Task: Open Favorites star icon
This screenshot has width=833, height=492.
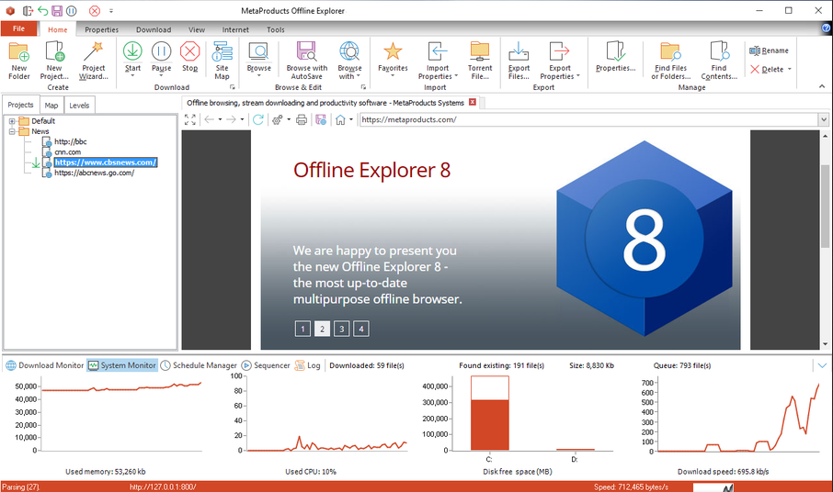Action: 393,52
